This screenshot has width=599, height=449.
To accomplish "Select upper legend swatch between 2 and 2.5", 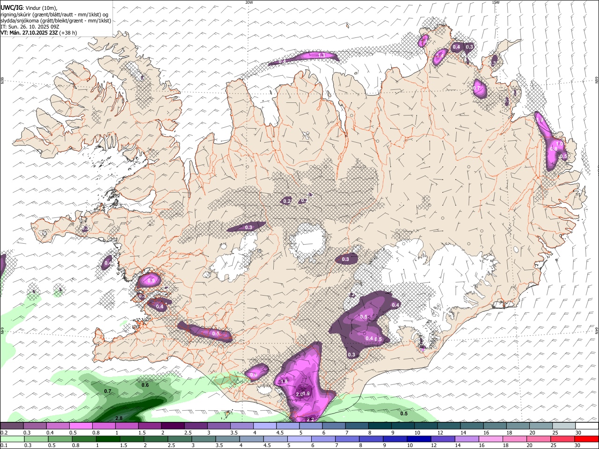I will click(173, 426).
